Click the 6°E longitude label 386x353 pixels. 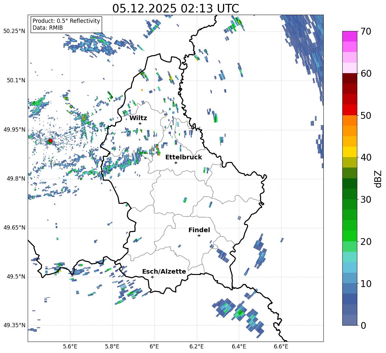pos(154,346)
